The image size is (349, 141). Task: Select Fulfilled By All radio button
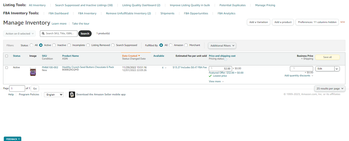(161, 45)
